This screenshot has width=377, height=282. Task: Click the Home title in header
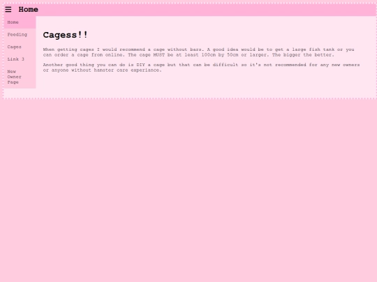click(x=28, y=10)
